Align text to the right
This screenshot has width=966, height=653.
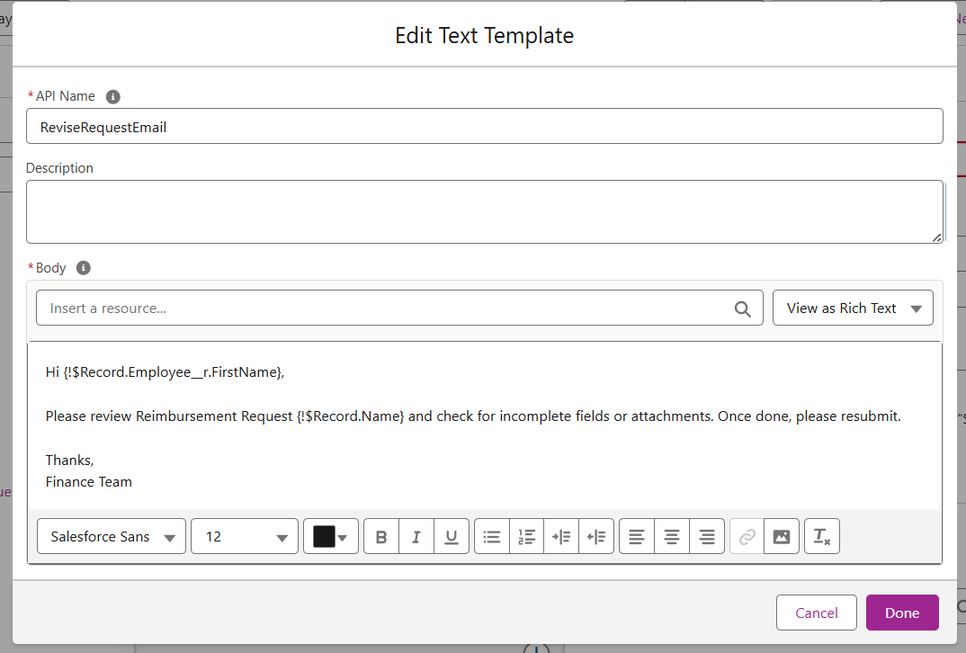point(707,537)
